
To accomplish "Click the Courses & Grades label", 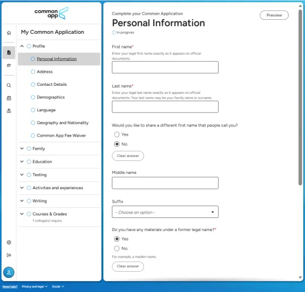I will tap(50, 214).
